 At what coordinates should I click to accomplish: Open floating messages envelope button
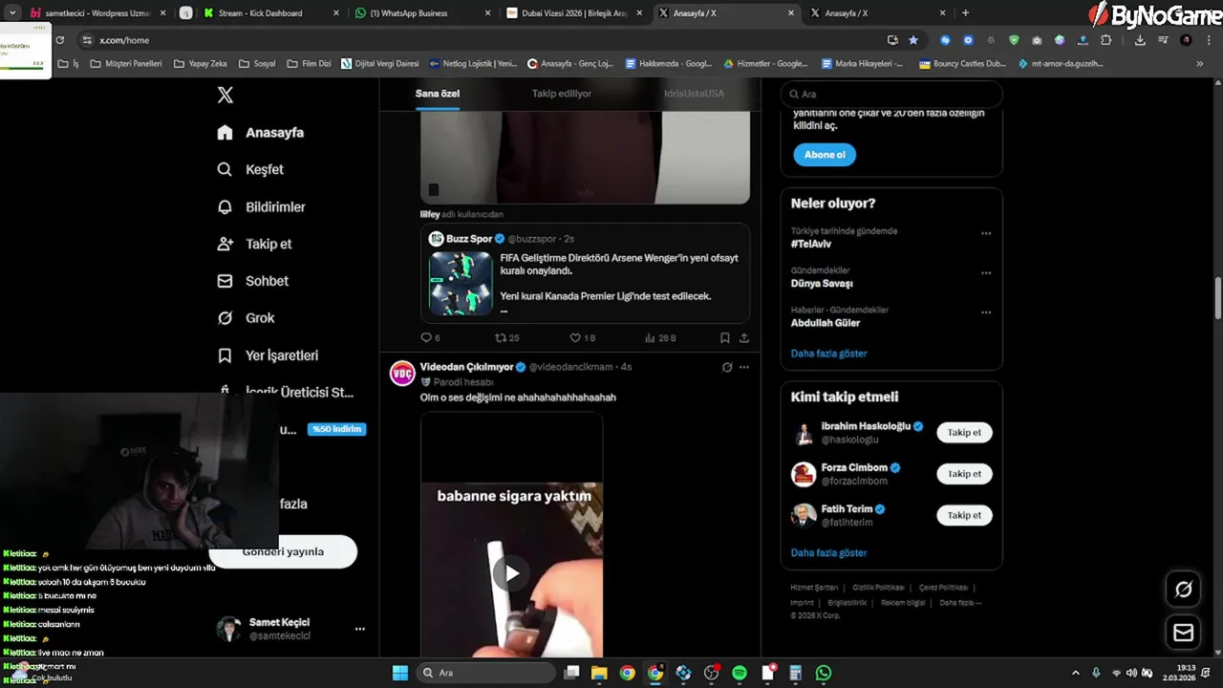tap(1183, 633)
